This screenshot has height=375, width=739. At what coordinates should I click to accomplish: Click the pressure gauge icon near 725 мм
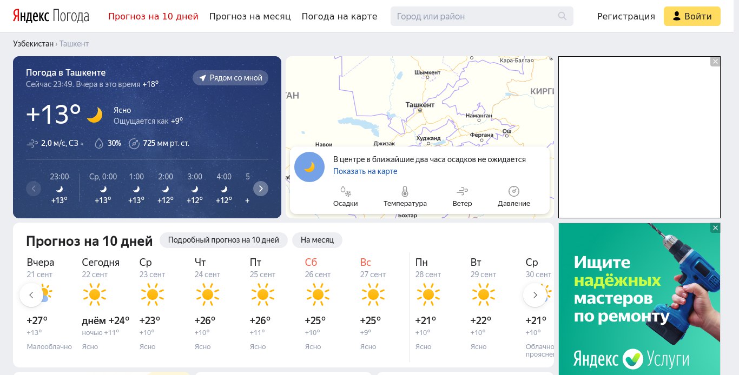pos(134,143)
